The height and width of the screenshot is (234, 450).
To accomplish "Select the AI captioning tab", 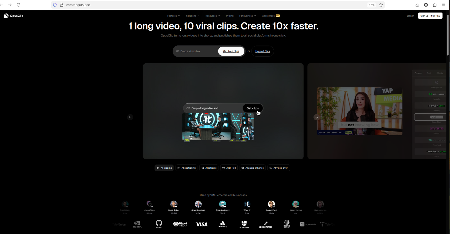I will coord(186,168).
